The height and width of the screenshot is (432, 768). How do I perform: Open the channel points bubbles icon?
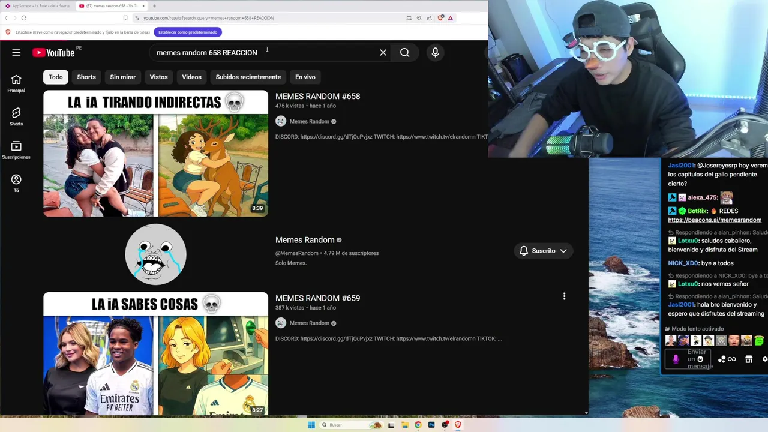tap(722, 359)
